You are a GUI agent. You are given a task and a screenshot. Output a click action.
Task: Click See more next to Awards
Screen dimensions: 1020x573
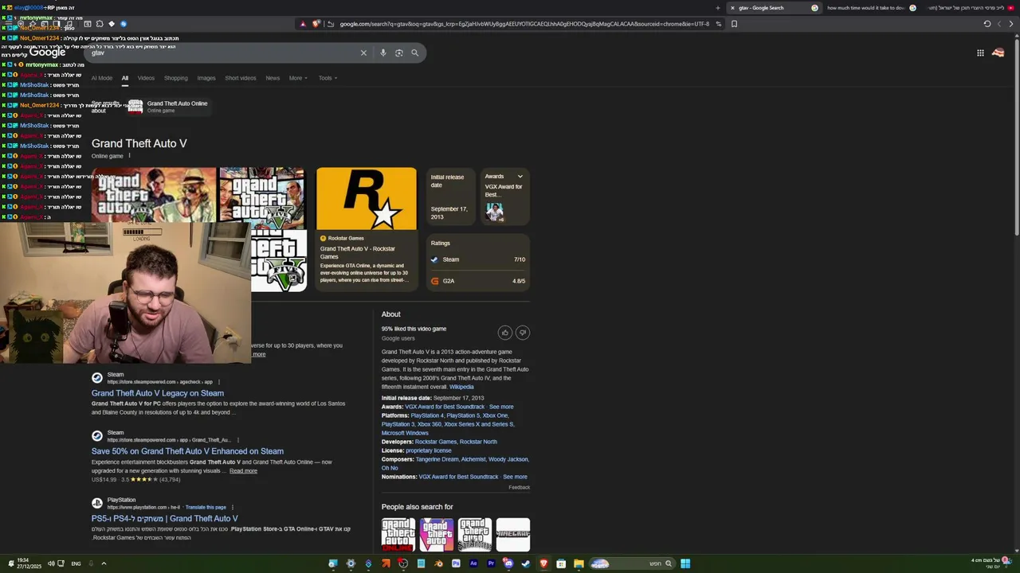click(x=501, y=407)
